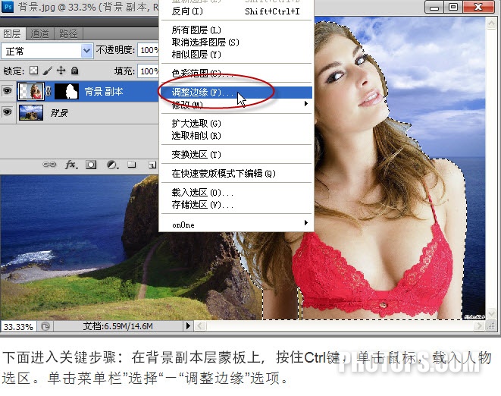The height and width of the screenshot is (396, 501).
Task: Toggle lock transparent pixels icon
Action: tap(33, 71)
